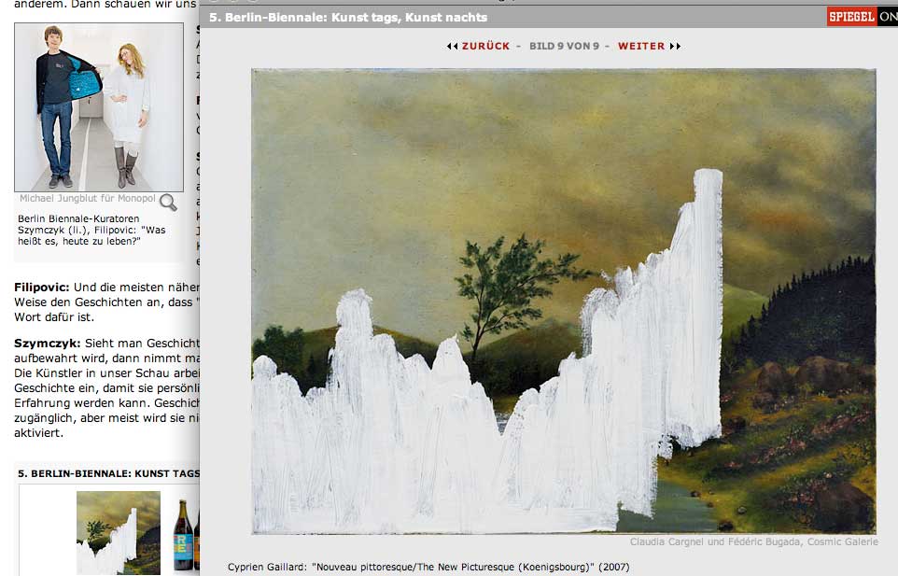898x576 pixels.
Task: Click the bold "Filipovic:" speaker name
Action: coord(42,288)
